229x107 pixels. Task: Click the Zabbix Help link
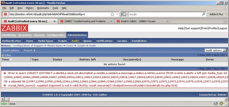pos(181,28)
